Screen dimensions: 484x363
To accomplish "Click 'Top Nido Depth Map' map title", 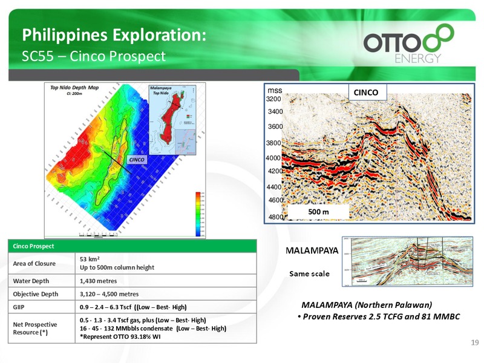I will (74, 88).
